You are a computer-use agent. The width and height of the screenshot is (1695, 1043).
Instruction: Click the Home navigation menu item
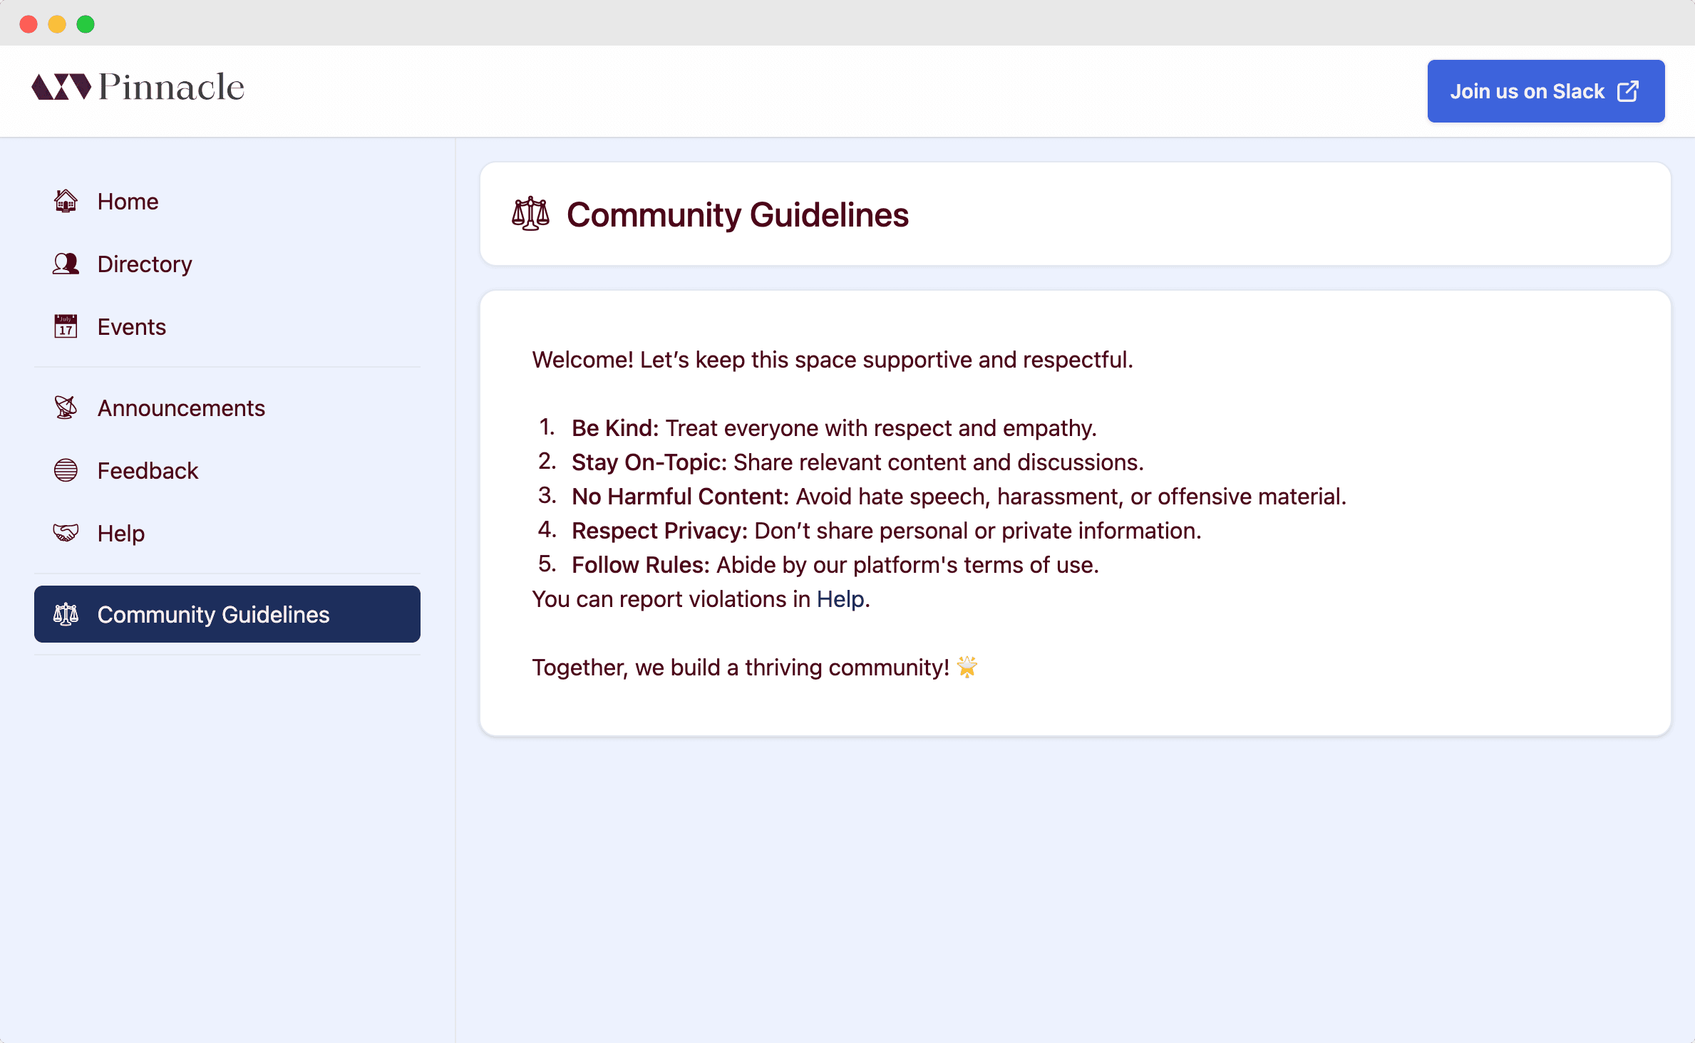[x=127, y=201]
